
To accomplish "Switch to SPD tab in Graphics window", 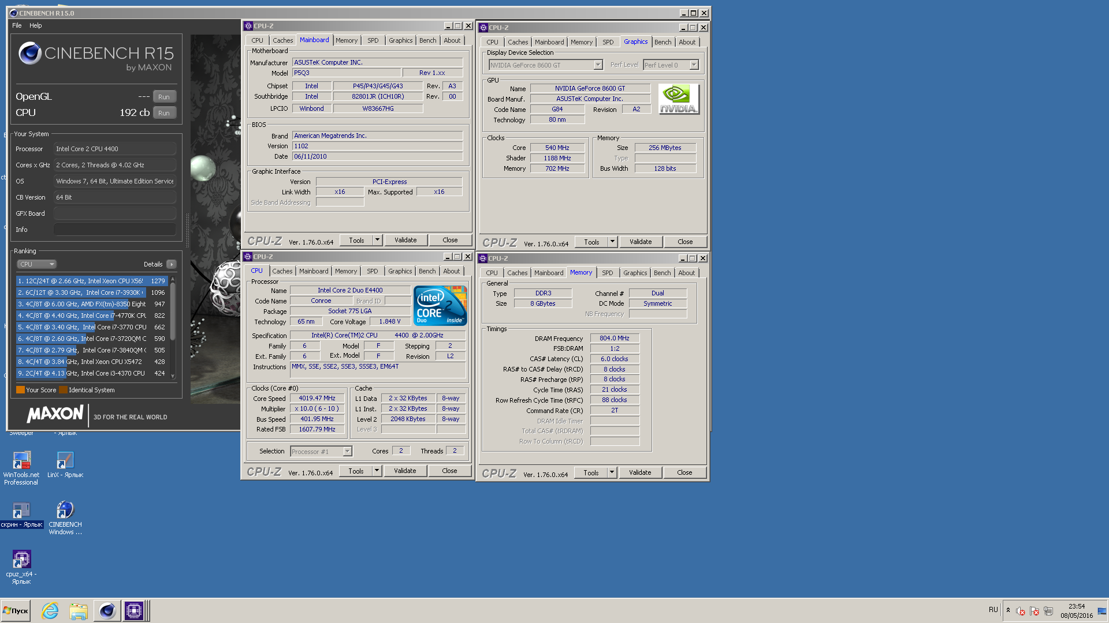I will pos(608,42).
